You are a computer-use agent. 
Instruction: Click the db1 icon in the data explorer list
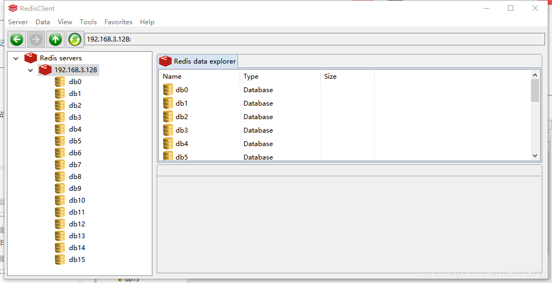(x=168, y=103)
